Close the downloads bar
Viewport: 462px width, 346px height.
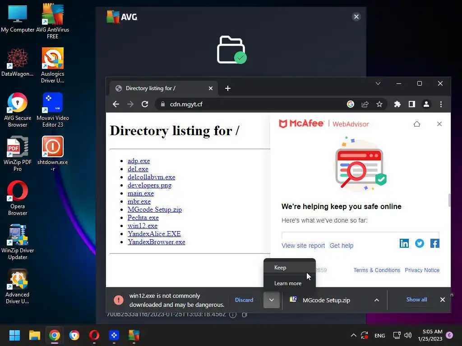point(442,300)
